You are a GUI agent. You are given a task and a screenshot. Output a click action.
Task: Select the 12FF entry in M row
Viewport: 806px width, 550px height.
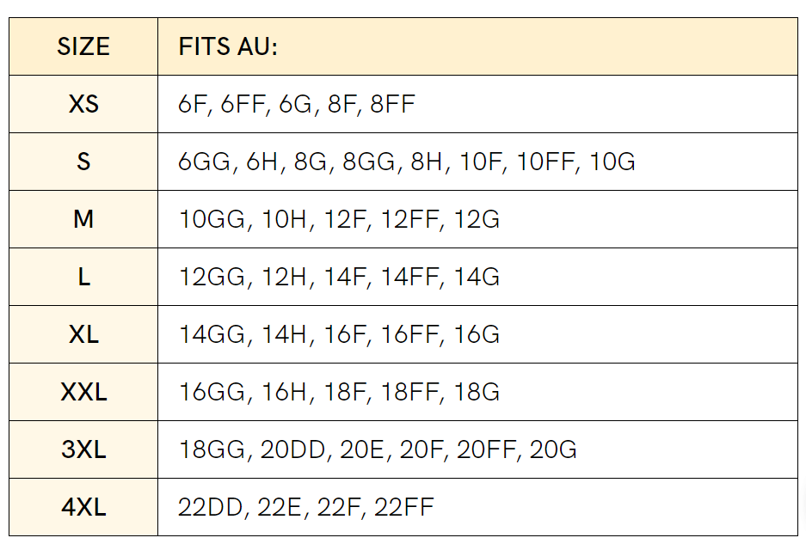409,220
